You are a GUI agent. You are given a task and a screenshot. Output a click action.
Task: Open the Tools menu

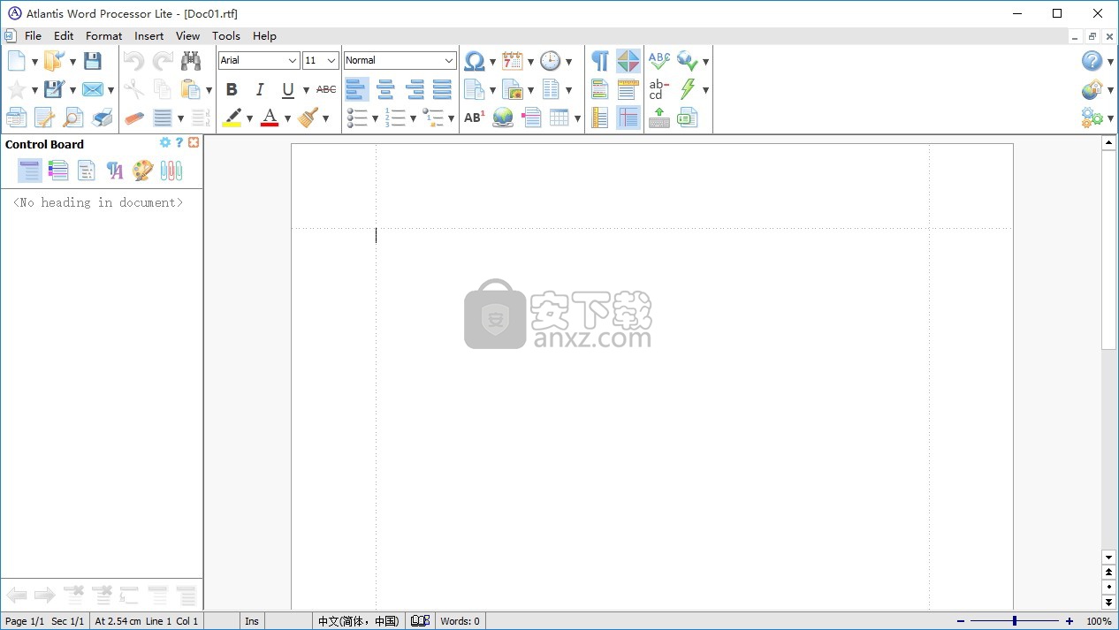click(x=226, y=36)
